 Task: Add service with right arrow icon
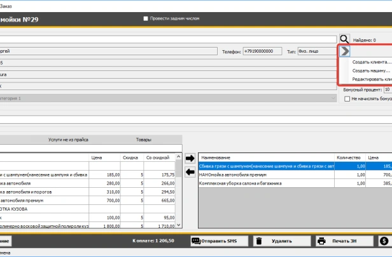pos(190,158)
